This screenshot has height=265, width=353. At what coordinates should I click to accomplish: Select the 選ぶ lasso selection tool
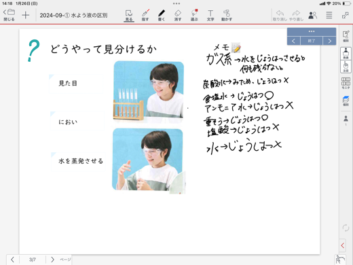(x=194, y=16)
